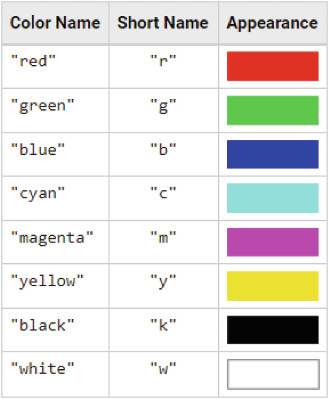Click the short name "w" cell
This screenshot has width=329, height=399.
tap(163, 369)
